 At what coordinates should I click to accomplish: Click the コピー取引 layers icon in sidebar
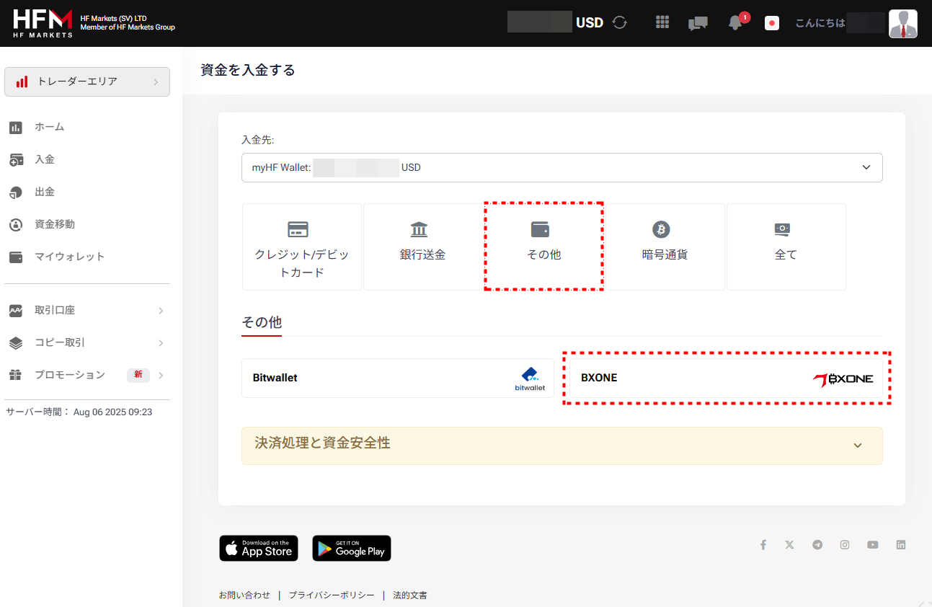click(16, 343)
